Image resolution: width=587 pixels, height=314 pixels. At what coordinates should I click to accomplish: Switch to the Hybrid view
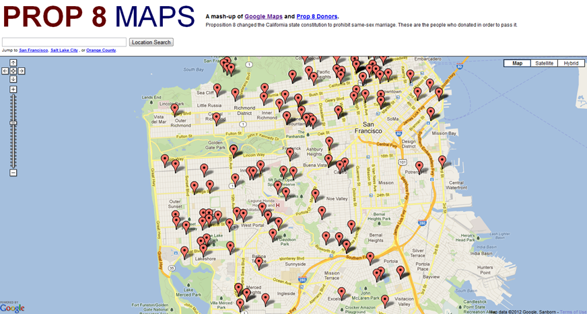coord(571,63)
